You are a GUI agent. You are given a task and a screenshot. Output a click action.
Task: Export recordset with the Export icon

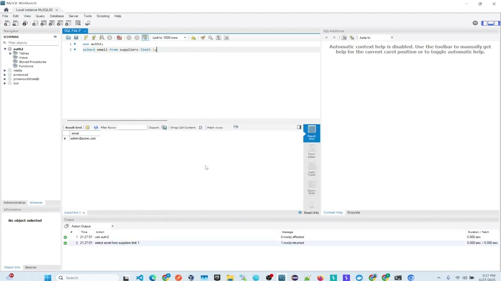click(x=164, y=128)
